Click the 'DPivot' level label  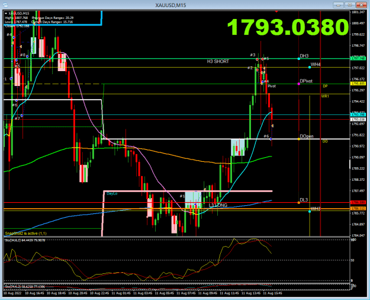[x=306, y=81]
